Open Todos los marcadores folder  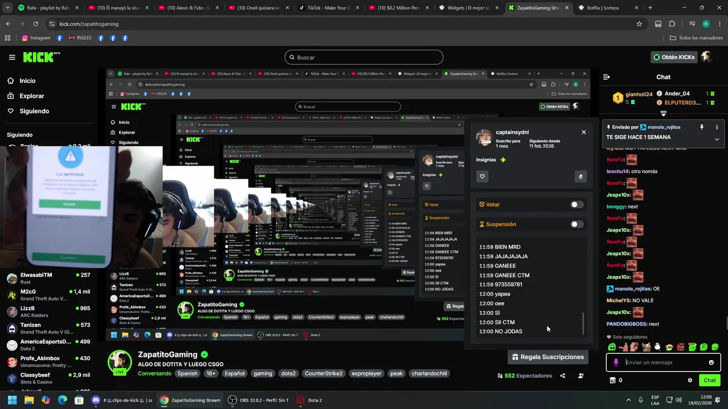coord(696,38)
